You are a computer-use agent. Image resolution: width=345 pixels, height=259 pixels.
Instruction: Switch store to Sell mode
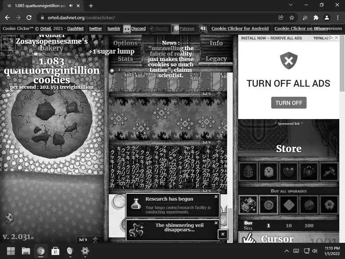point(248,228)
